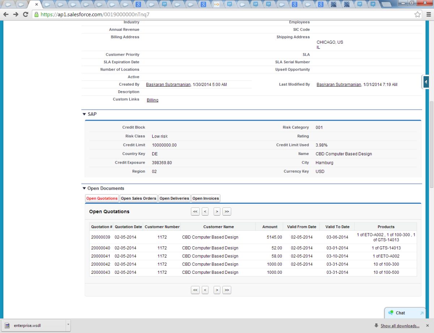Click the Products column header
434x333 pixels.
pos(386,227)
